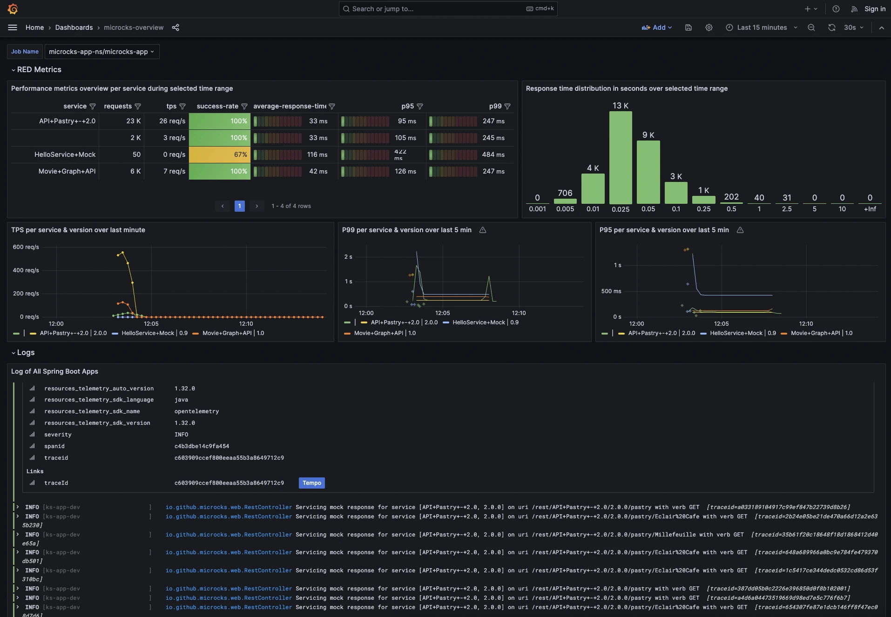
Task: Open the Last 15 minutes time picker
Action: 761,27
